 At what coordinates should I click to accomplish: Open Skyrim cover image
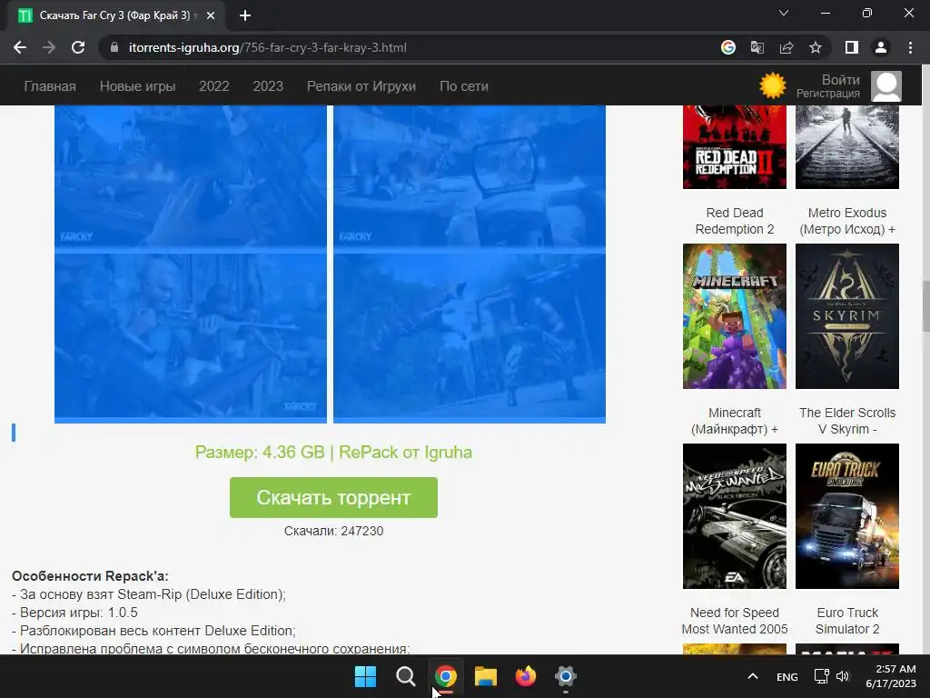tap(847, 316)
